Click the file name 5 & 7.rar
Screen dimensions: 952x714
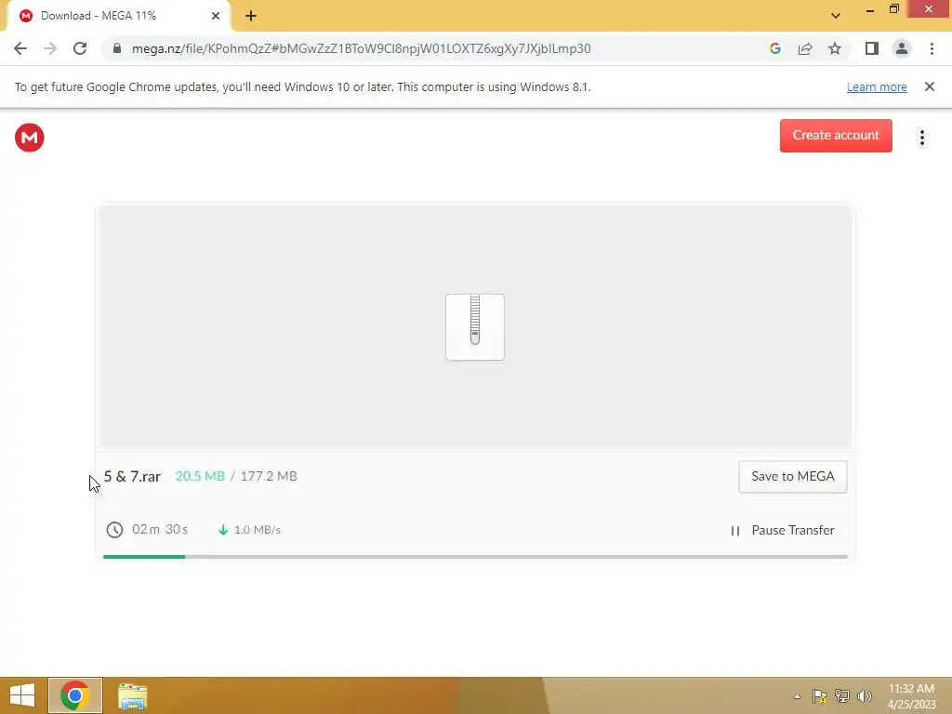[132, 477]
